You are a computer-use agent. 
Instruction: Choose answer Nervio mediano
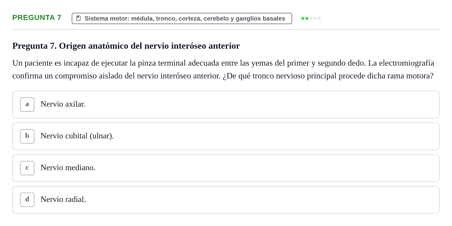(x=68, y=168)
